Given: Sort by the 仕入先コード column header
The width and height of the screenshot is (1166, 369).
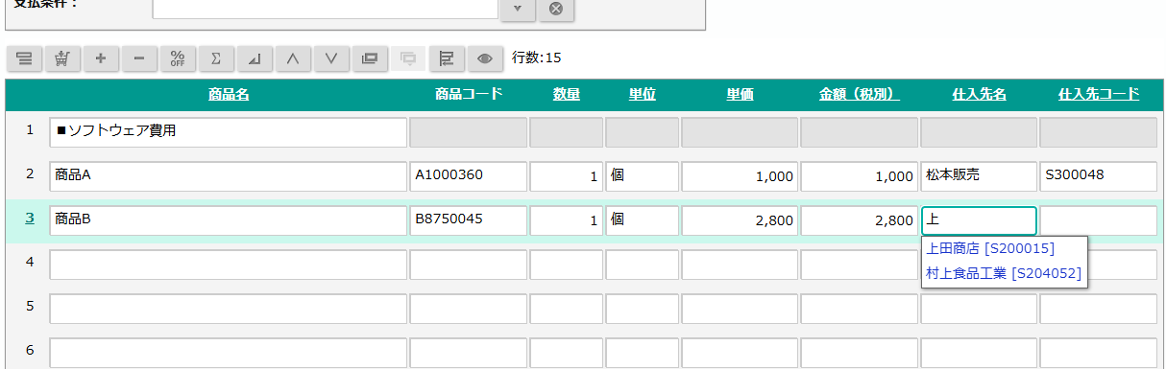Looking at the screenshot, I should point(1099,94).
